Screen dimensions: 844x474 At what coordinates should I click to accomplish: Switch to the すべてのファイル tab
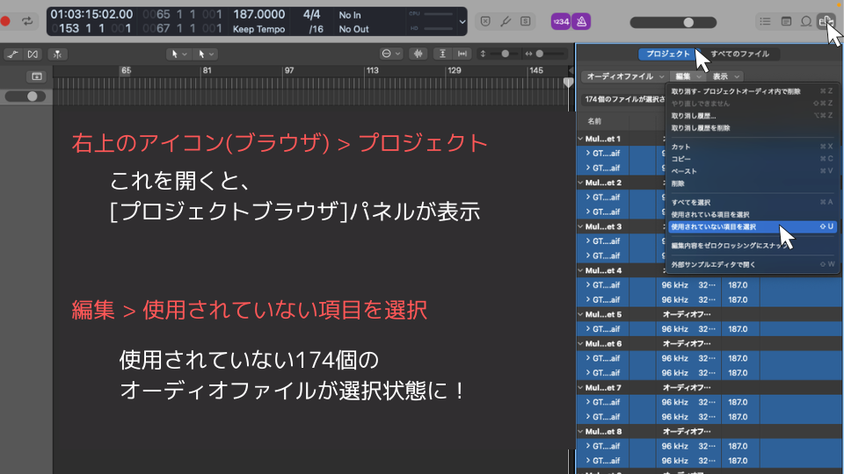click(739, 54)
